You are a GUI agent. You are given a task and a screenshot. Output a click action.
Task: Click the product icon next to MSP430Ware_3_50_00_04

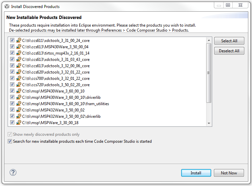coord(19,47)
